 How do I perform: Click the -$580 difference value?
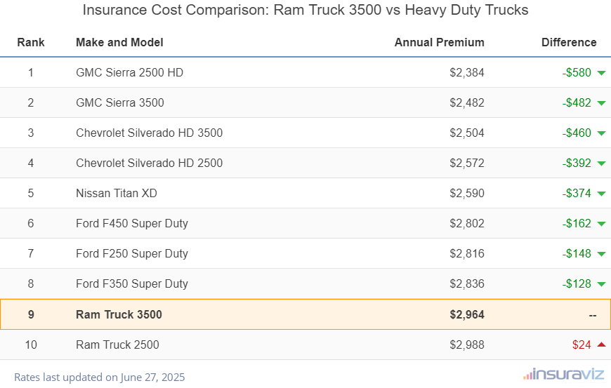(x=577, y=72)
